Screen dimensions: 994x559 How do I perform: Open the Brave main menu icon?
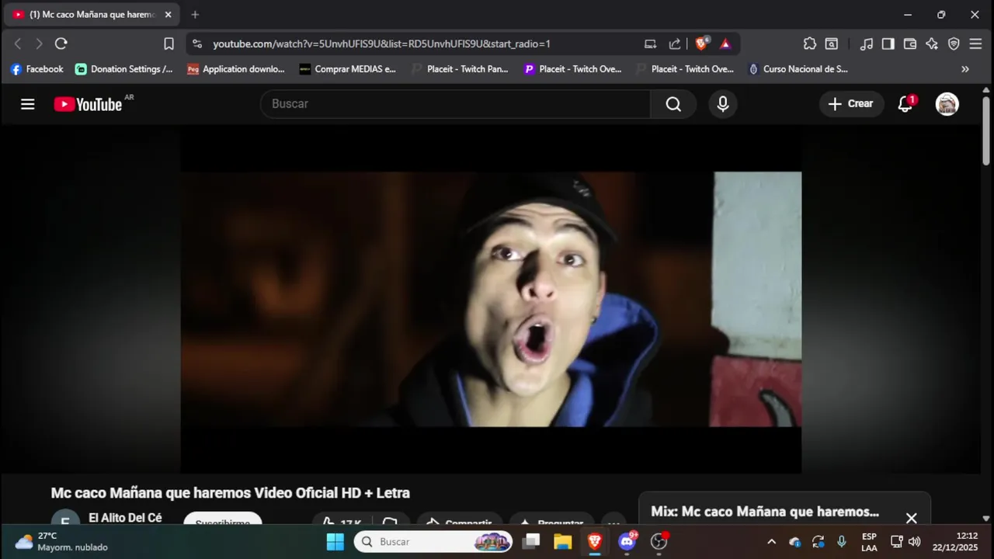click(x=976, y=44)
